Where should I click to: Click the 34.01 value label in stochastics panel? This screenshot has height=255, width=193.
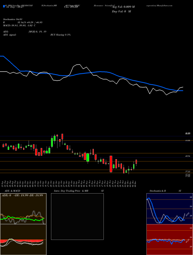187,214
